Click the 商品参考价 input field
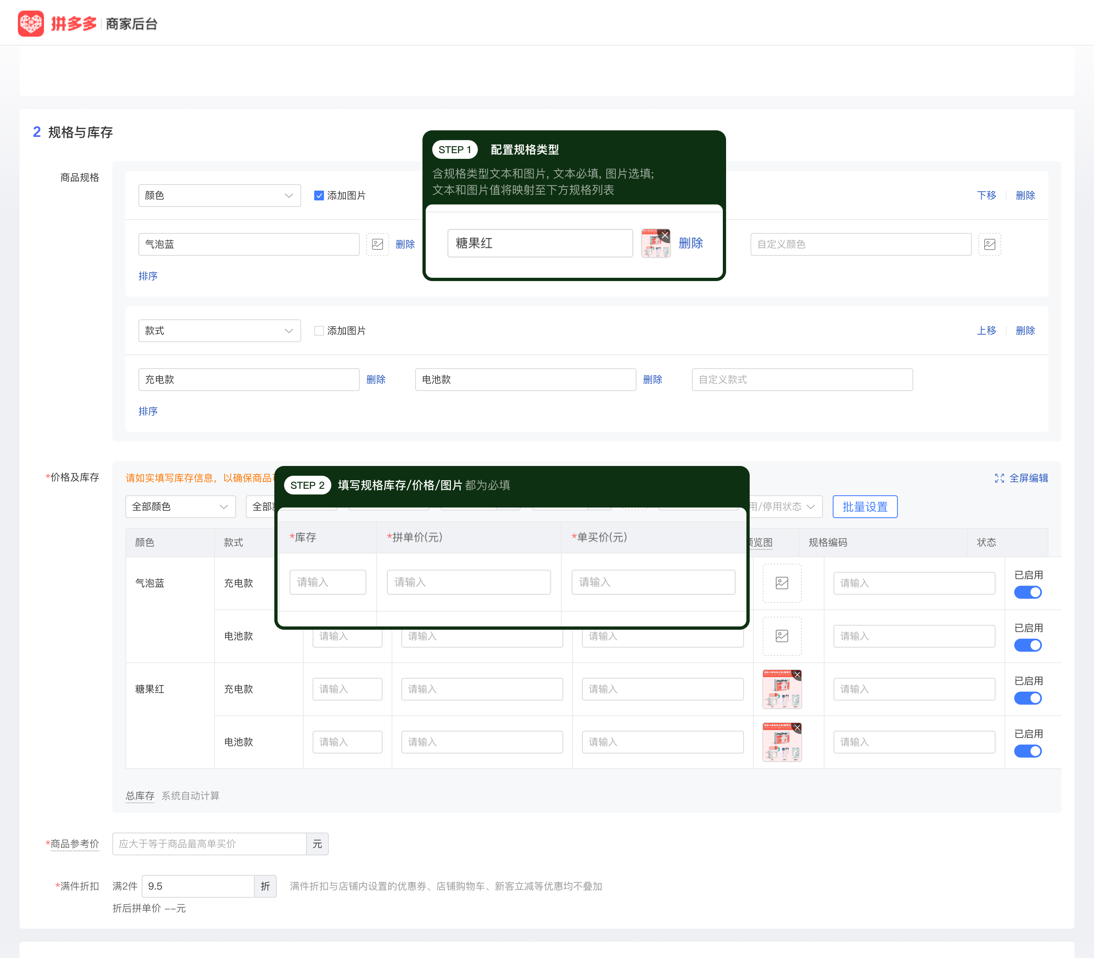This screenshot has height=958, width=1094. coord(209,844)
